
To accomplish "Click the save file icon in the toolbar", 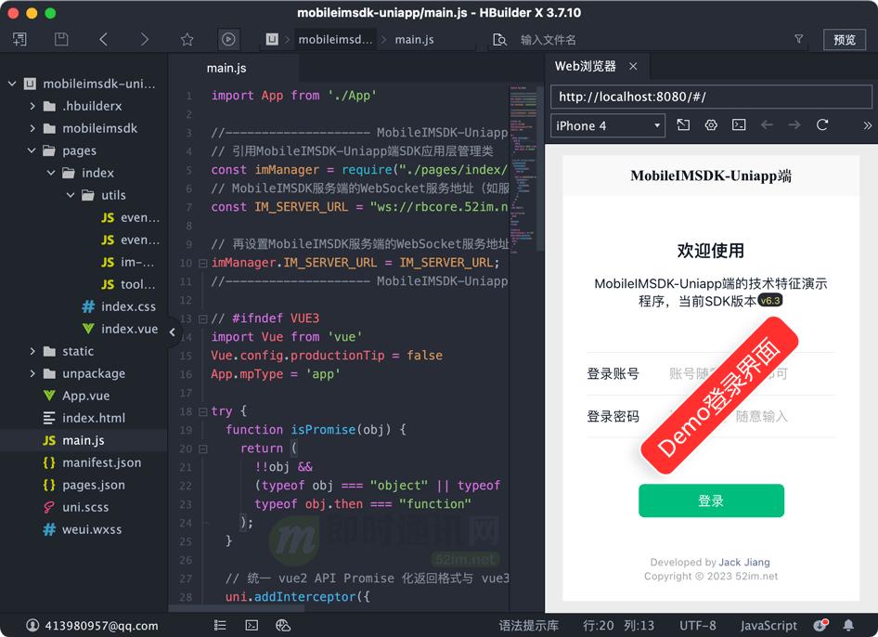I will pos(61,39).
